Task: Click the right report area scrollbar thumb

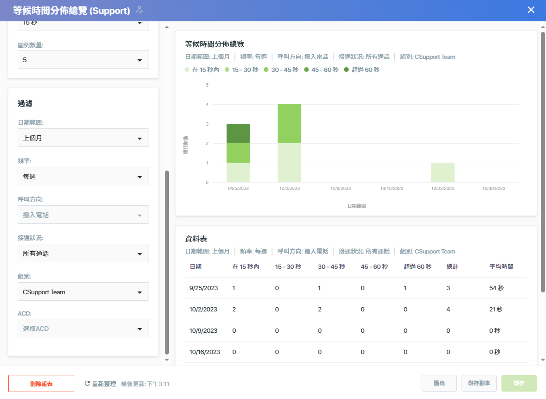Action: [x=543, y=162]
